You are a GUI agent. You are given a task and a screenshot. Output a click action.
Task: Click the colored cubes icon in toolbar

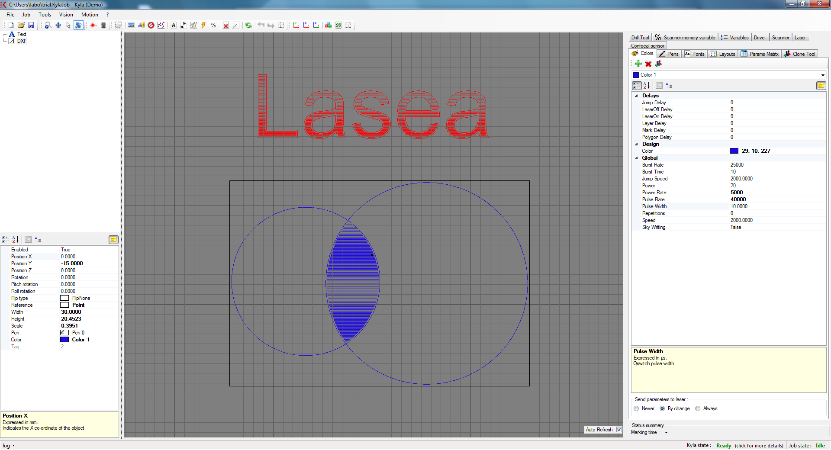pyautogui.click(x=329, y=25)
